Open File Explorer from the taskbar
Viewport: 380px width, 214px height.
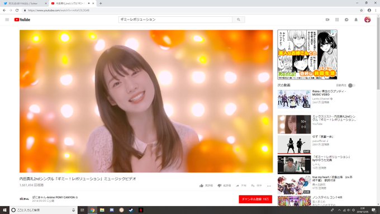[x=102, y=210]
